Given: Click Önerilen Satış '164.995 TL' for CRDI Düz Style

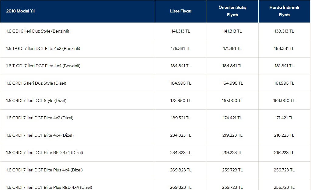Looking at the screenshot, I should point(232,83).
